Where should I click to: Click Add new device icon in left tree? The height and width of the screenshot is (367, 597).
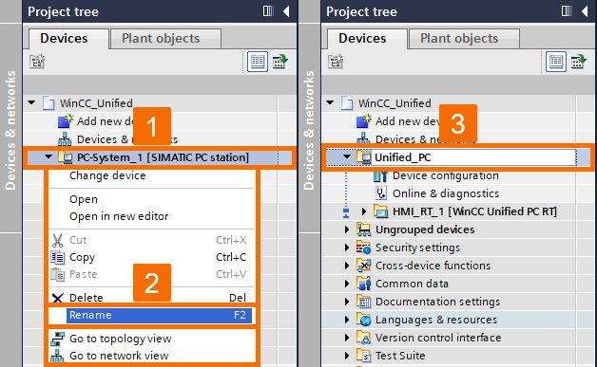point(65,121)
